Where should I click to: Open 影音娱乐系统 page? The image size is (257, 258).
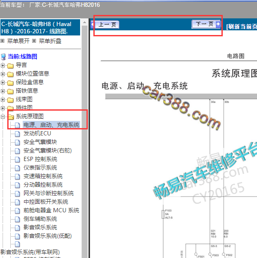(40, 228)
